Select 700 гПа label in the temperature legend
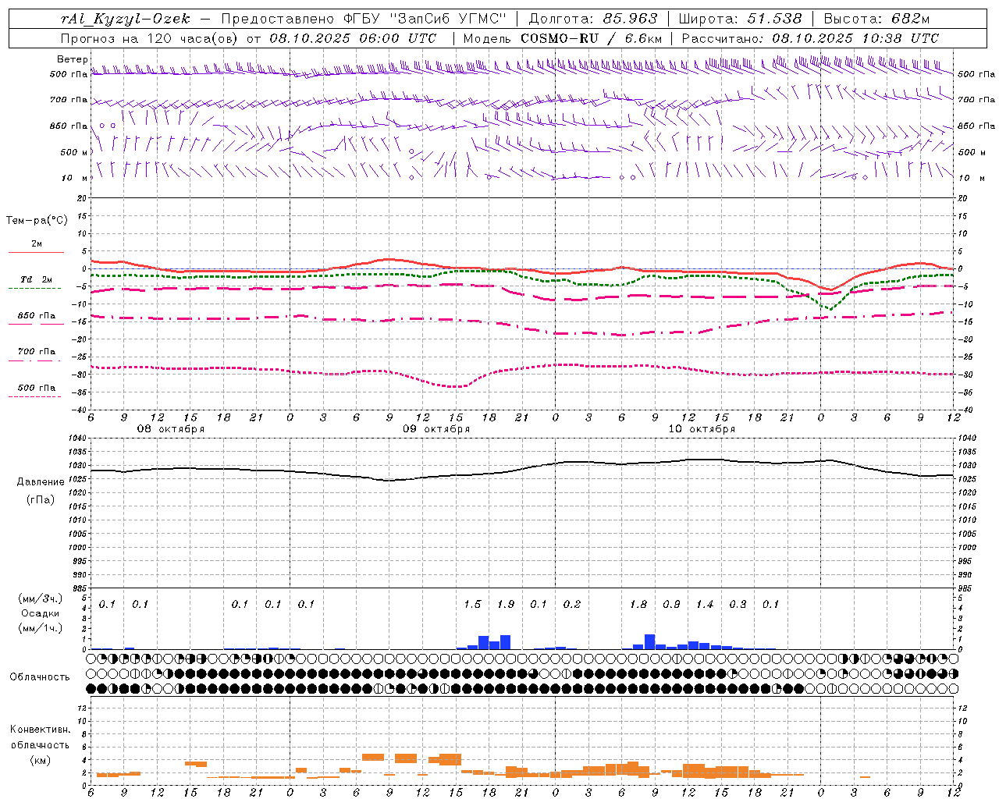 [x=37, y=352]
